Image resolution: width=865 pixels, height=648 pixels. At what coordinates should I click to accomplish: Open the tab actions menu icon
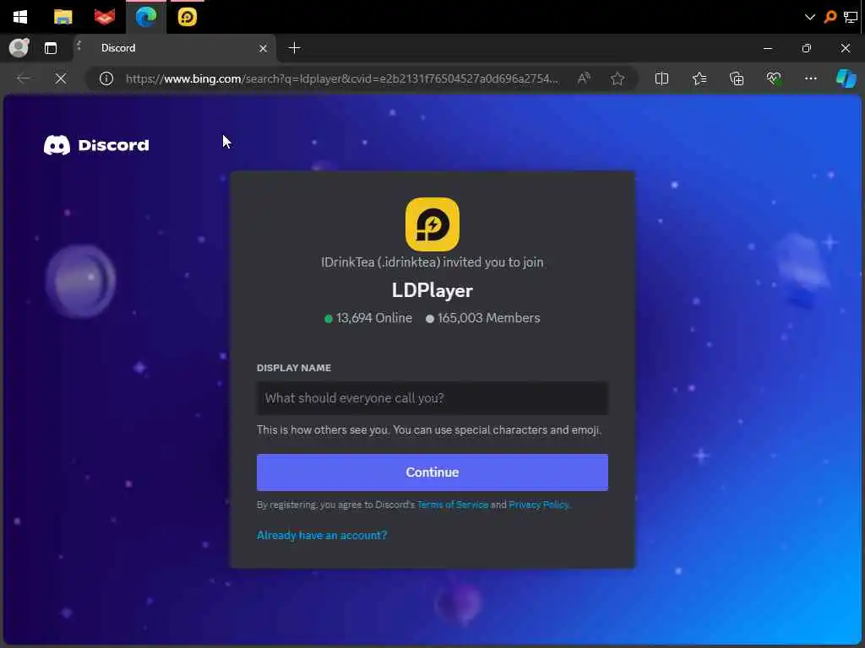coord(51,48)
